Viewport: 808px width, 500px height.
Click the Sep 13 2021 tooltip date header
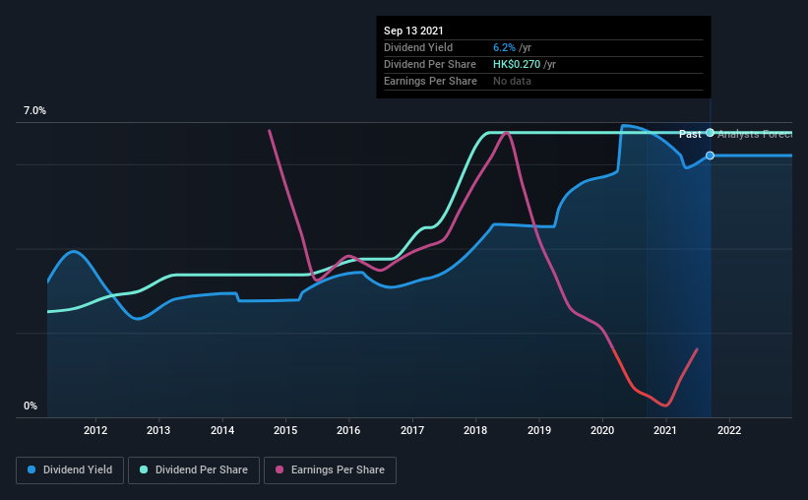click(x=413, y=31)
